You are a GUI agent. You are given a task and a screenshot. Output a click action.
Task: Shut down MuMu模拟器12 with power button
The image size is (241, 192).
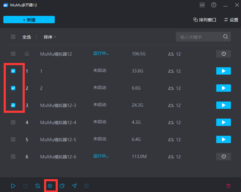tap(224, 54)
